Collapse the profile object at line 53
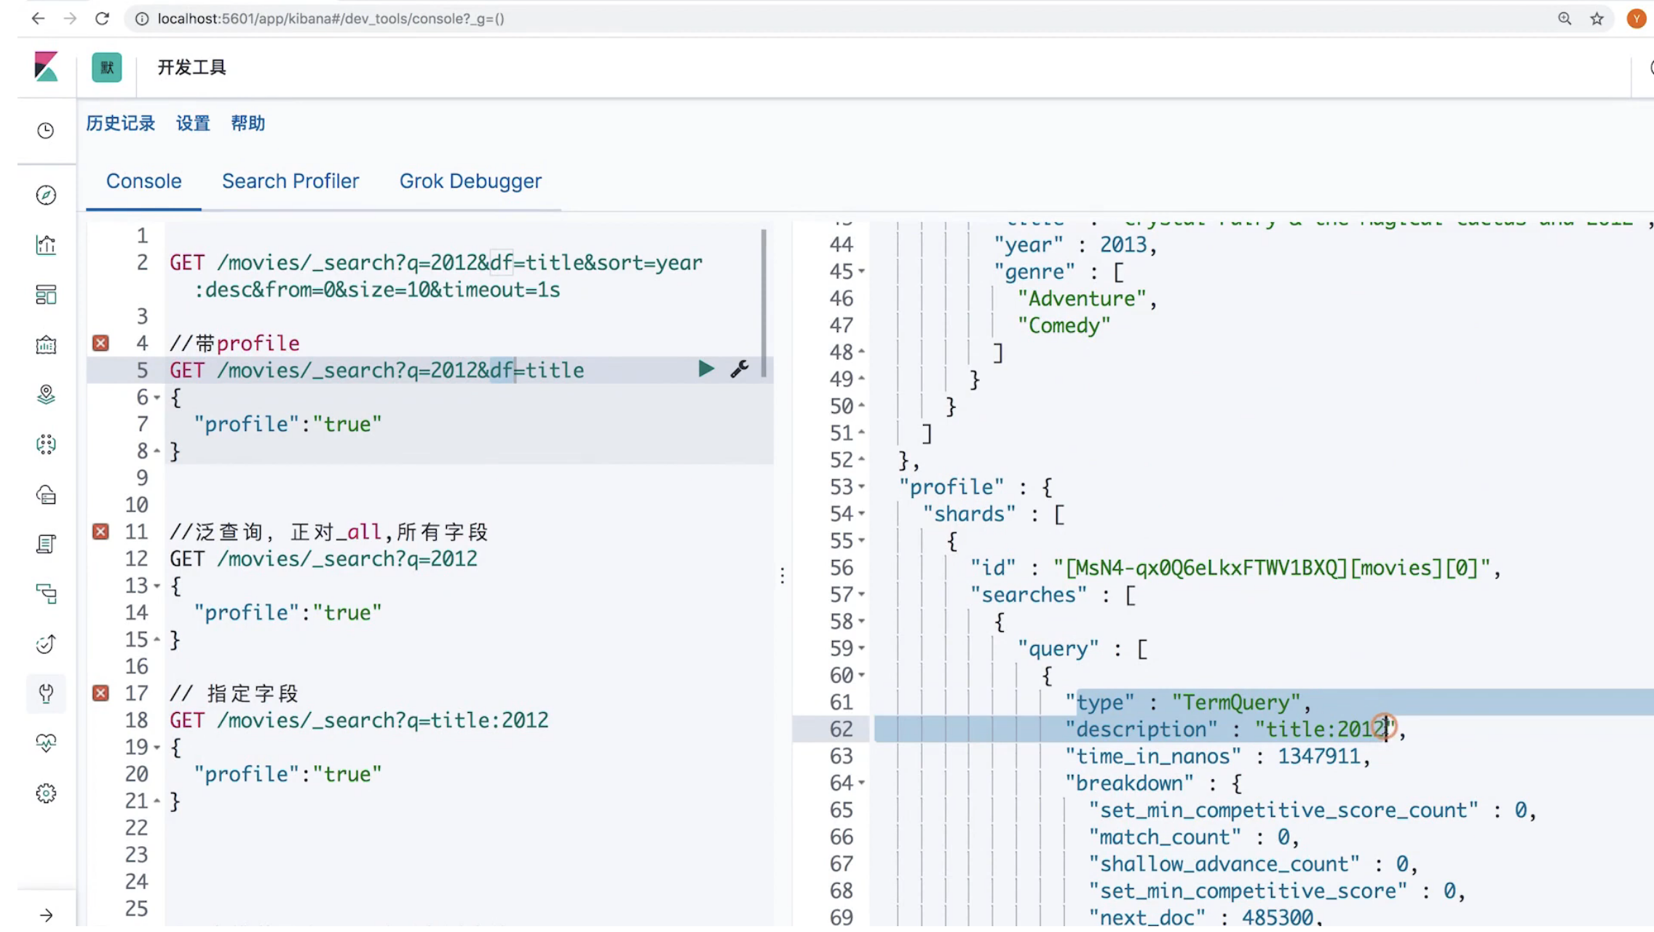Viewport: 1654px width, 932px height. pos(862,487)
